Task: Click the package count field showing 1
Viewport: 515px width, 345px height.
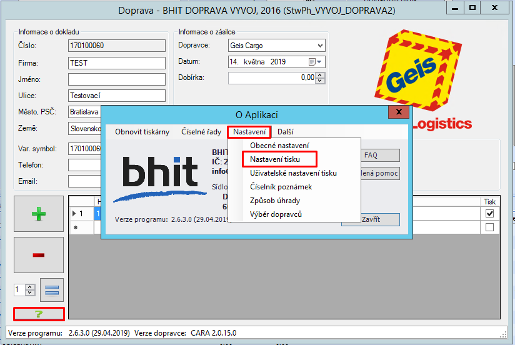Action: click(x=20, y=289)
